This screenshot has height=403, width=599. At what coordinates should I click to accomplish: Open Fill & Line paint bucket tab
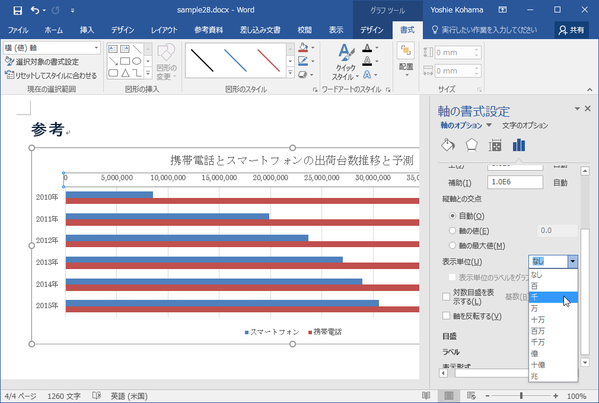[448, 145]
